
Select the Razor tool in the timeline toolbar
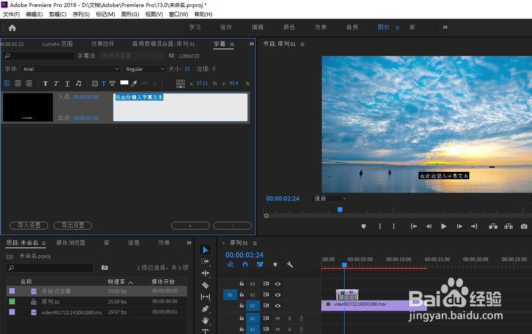206,285
